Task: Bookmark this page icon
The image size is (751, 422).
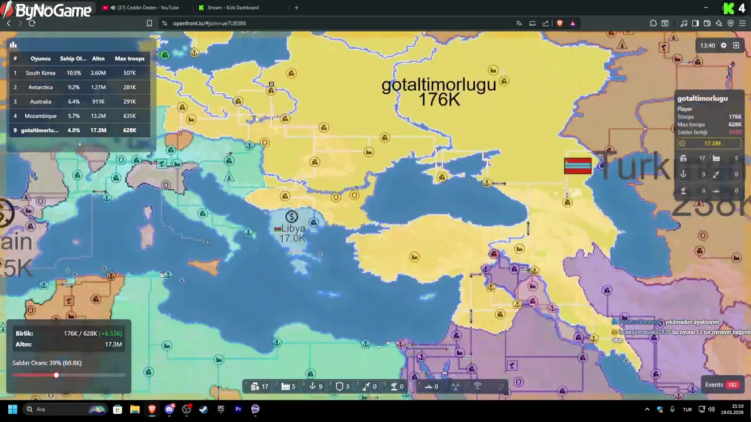Action: tap(149, 23)
